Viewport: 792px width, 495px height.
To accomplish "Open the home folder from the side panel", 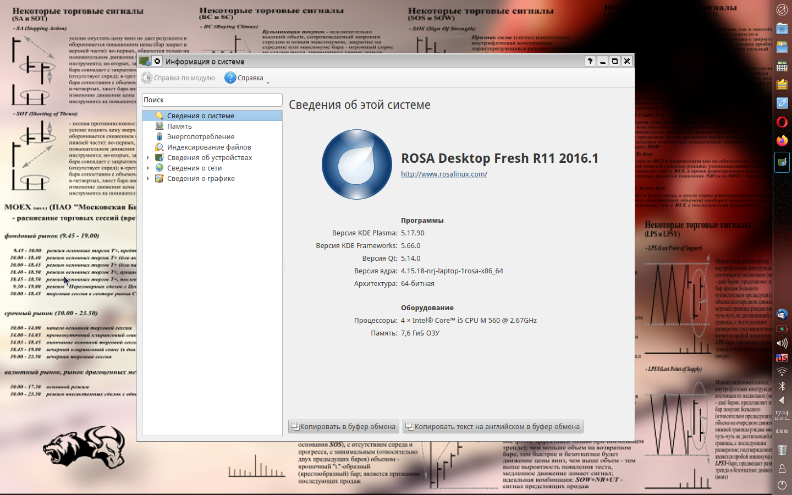I will pyautogui.click(x=782, y=29).
